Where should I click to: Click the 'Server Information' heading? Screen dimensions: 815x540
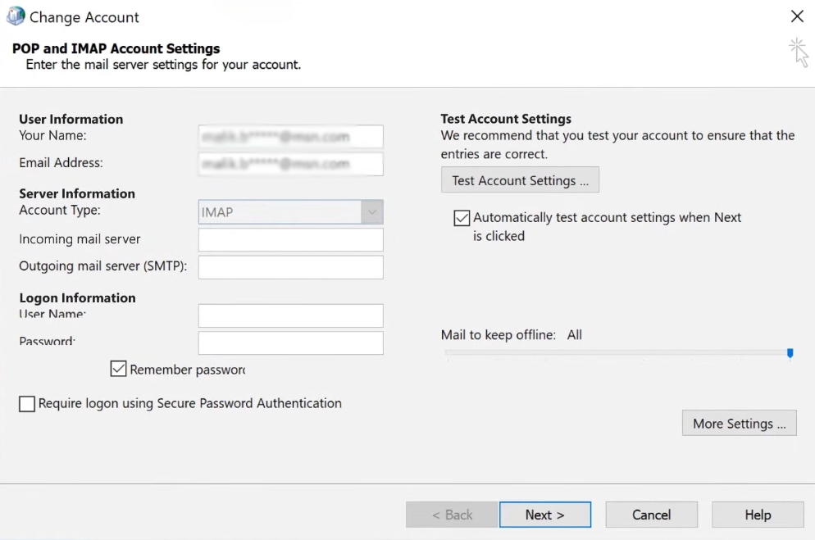(x=77, y=193)
